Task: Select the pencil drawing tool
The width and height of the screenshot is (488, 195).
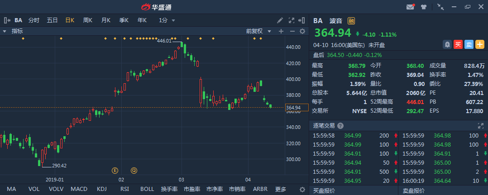Action: click(x=280, y=20)
